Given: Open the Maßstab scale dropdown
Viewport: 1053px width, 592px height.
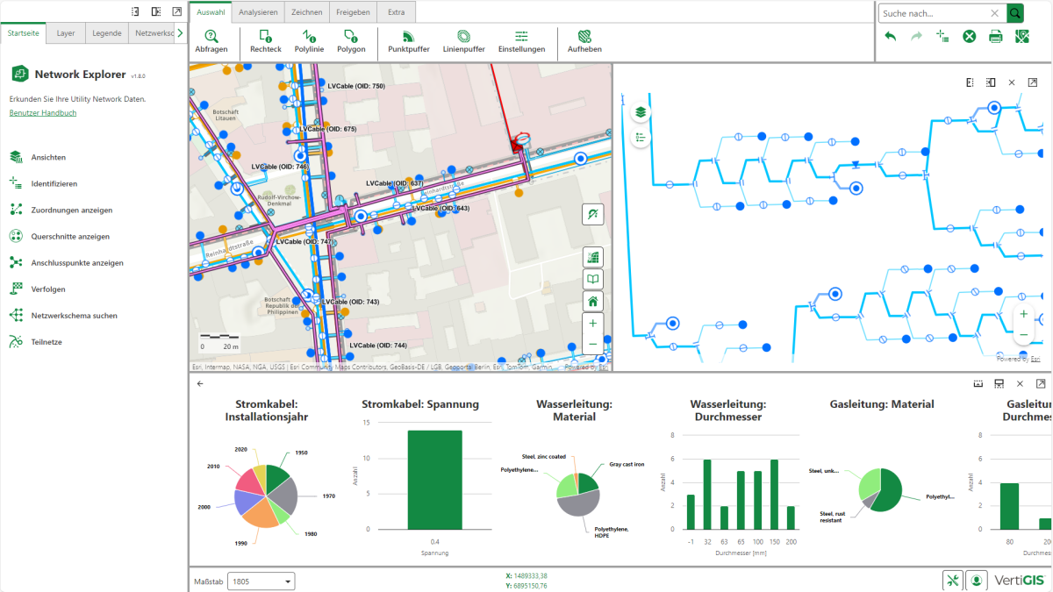Looking at the screenshot, I should tap(261, 581).
